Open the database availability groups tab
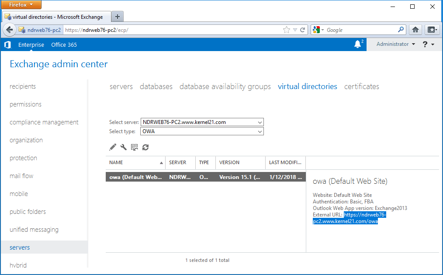This screenshot has width=443, height=275. click(x=225, y=86)
